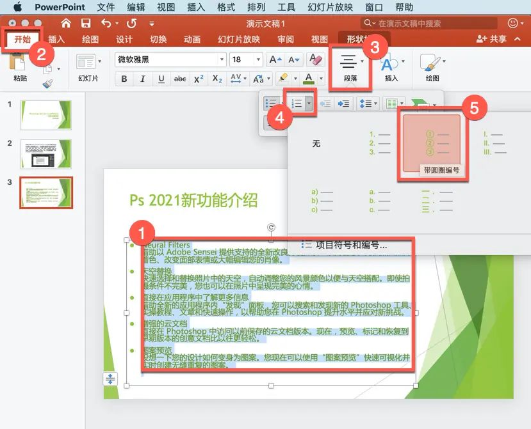Open 项目符号和编号... menu entry
The width and height of the screenshot is (531, 429).
(345, 244)
